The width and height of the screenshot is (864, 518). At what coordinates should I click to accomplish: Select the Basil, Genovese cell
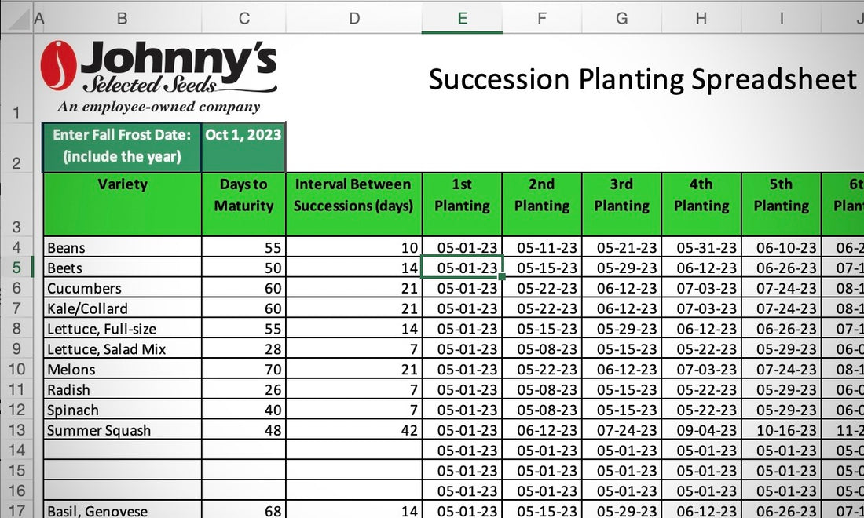click(123, 510)
